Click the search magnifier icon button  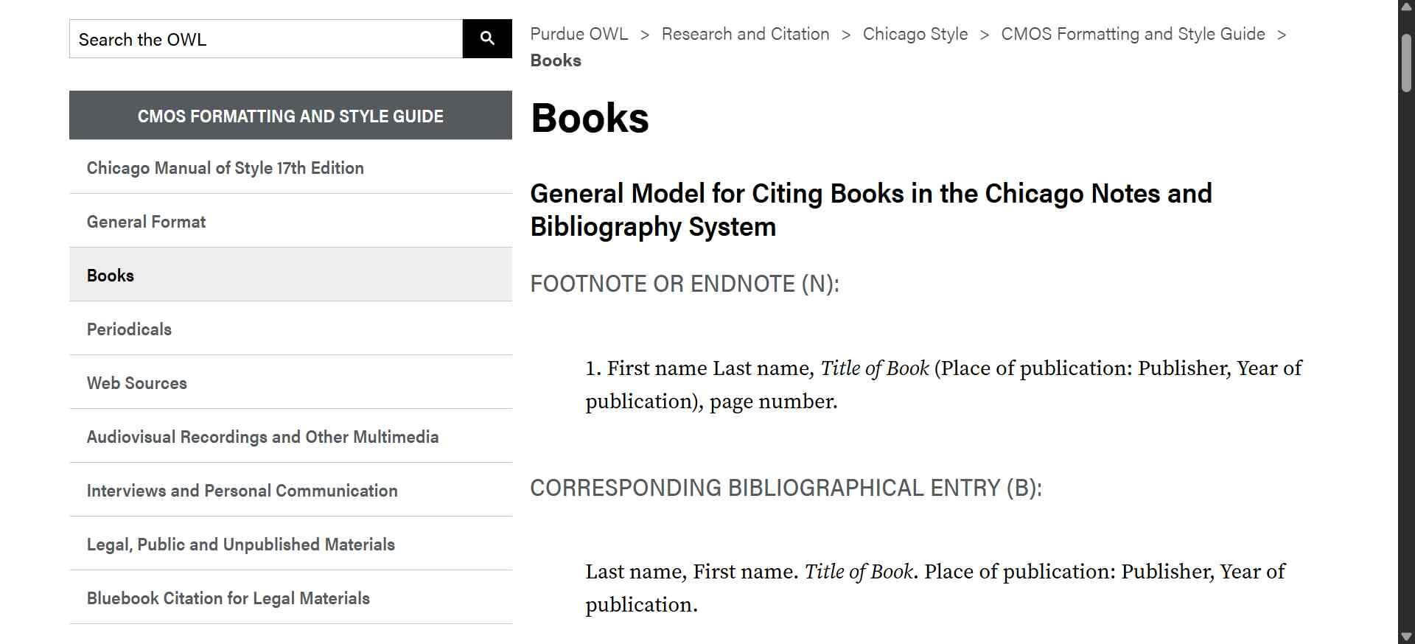[x=487, y=38]
